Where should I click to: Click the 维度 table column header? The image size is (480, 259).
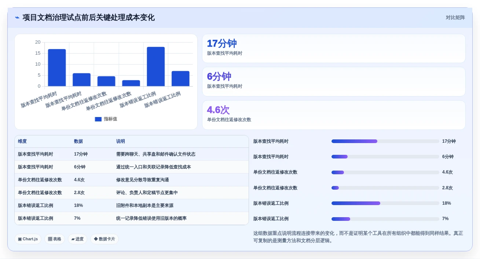pyautogui.click(x=22, y=141)
